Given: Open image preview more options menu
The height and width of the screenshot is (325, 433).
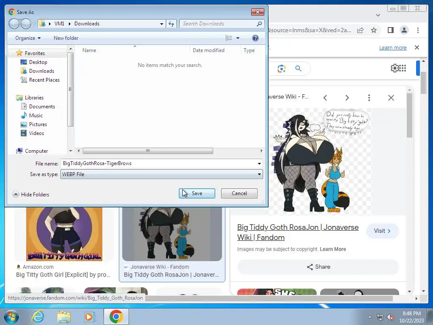Looking at the screenshot, I should click(x=369, y=98).
